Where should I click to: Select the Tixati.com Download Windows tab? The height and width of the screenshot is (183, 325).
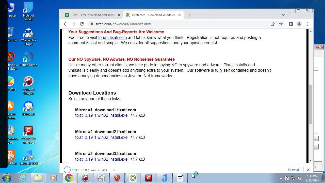point(153,15)
